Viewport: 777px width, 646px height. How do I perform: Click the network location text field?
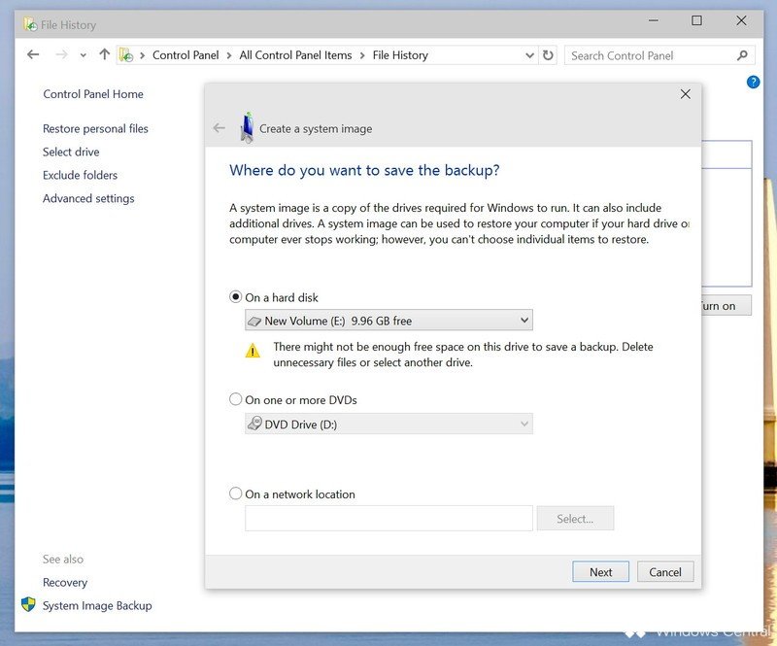click(x=389, y=518)
